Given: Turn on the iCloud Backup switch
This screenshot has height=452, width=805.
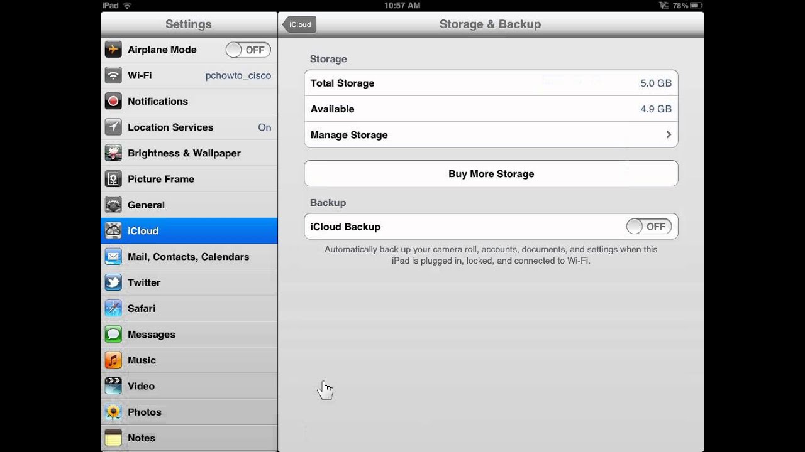Looking at the screenshot, I should 649,227.
